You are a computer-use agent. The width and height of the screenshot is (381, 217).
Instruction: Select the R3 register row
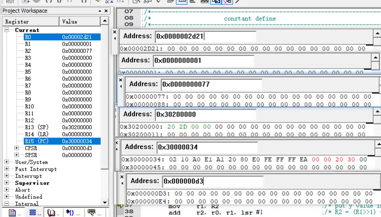(x=62, y=58)
